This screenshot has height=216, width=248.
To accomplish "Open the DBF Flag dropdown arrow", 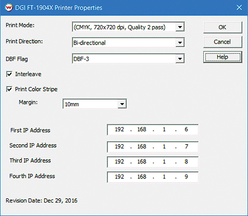I will [x=180, y=59].
